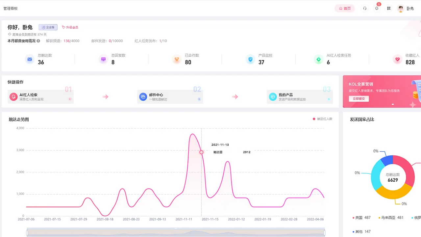Click the 立即提交 button
The height and width of the screenshot is (237, 421).
[x=359, y=99]
